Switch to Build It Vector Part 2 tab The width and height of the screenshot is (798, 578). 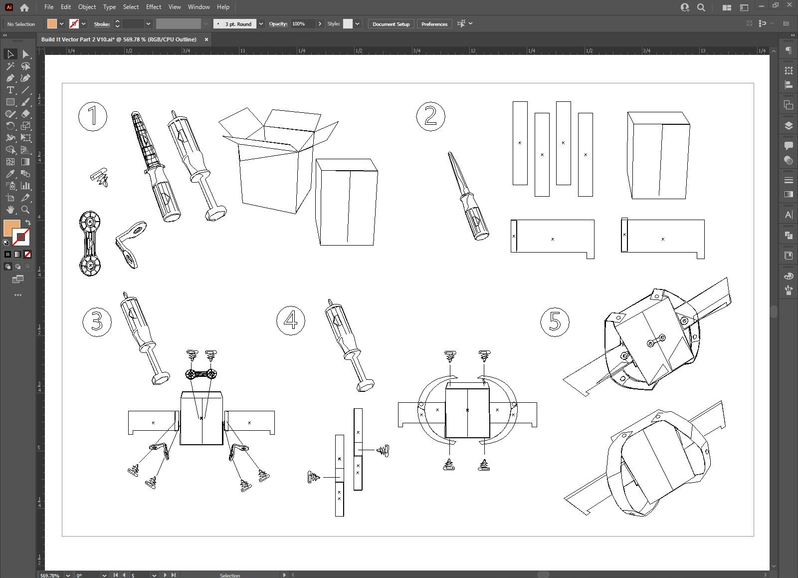pos(119,39)
